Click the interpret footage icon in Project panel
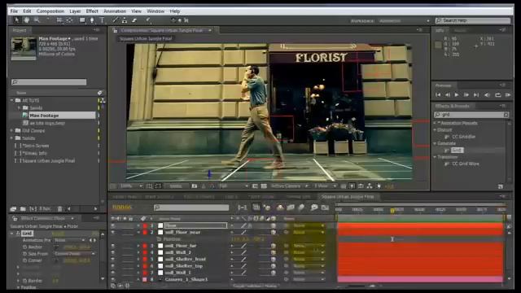521x293 pixels. 13,209
